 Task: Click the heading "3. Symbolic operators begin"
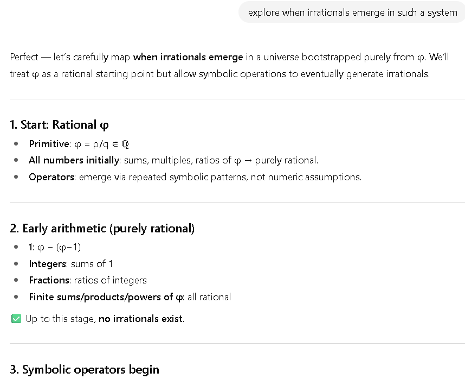85,370
